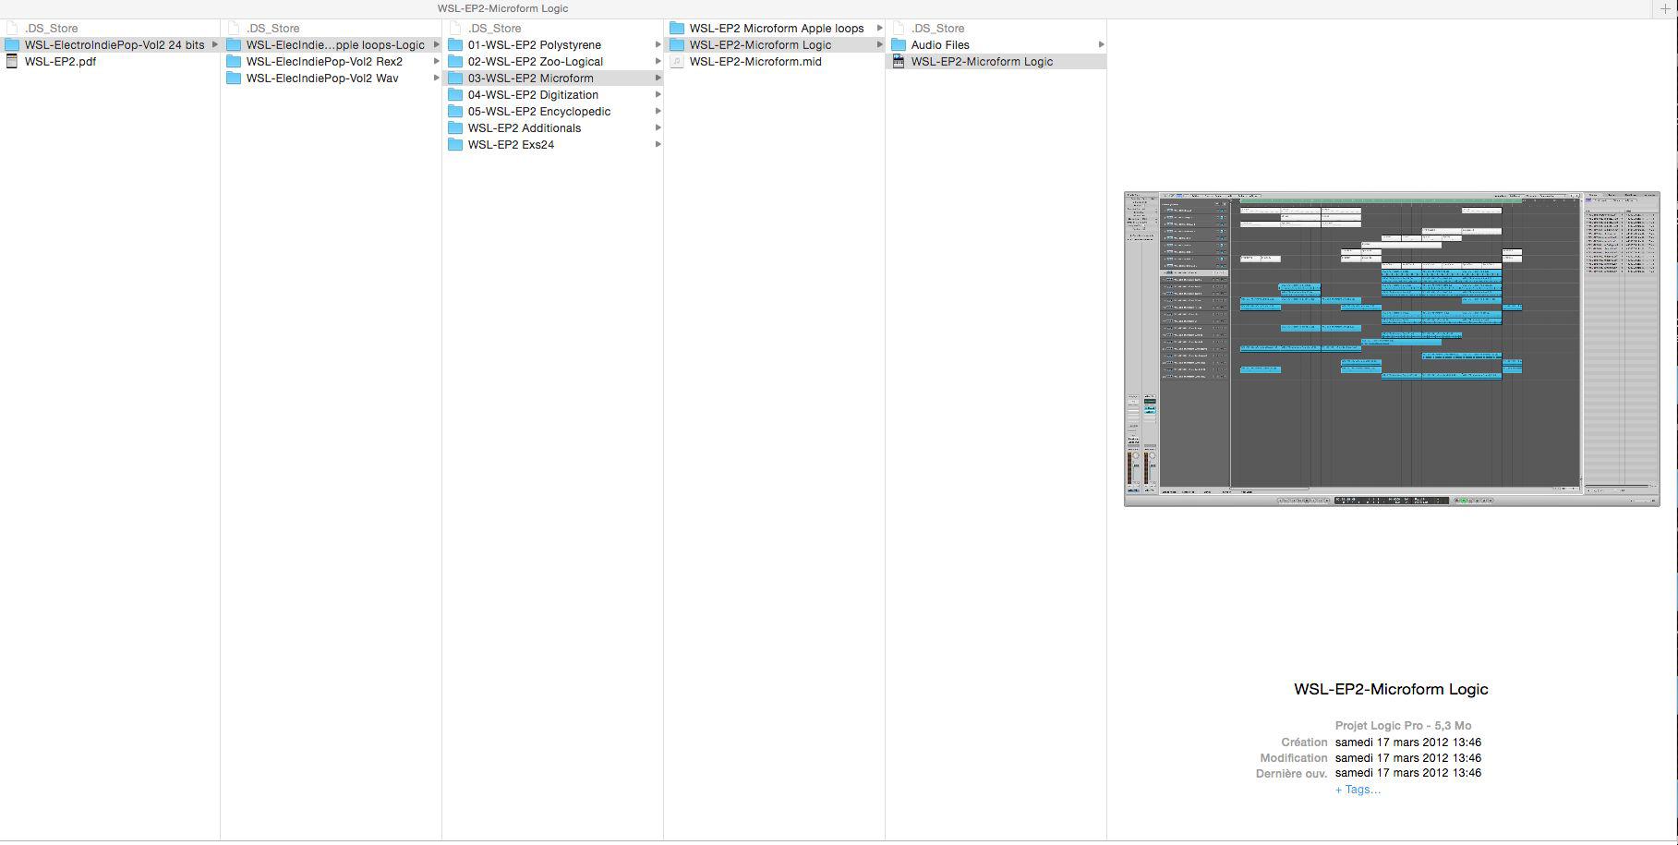The height and width of the screenshot is (845, 1678).
Task: Select the WSL-EP2-Microform.mid file name
Action: (x=755, y=61)
